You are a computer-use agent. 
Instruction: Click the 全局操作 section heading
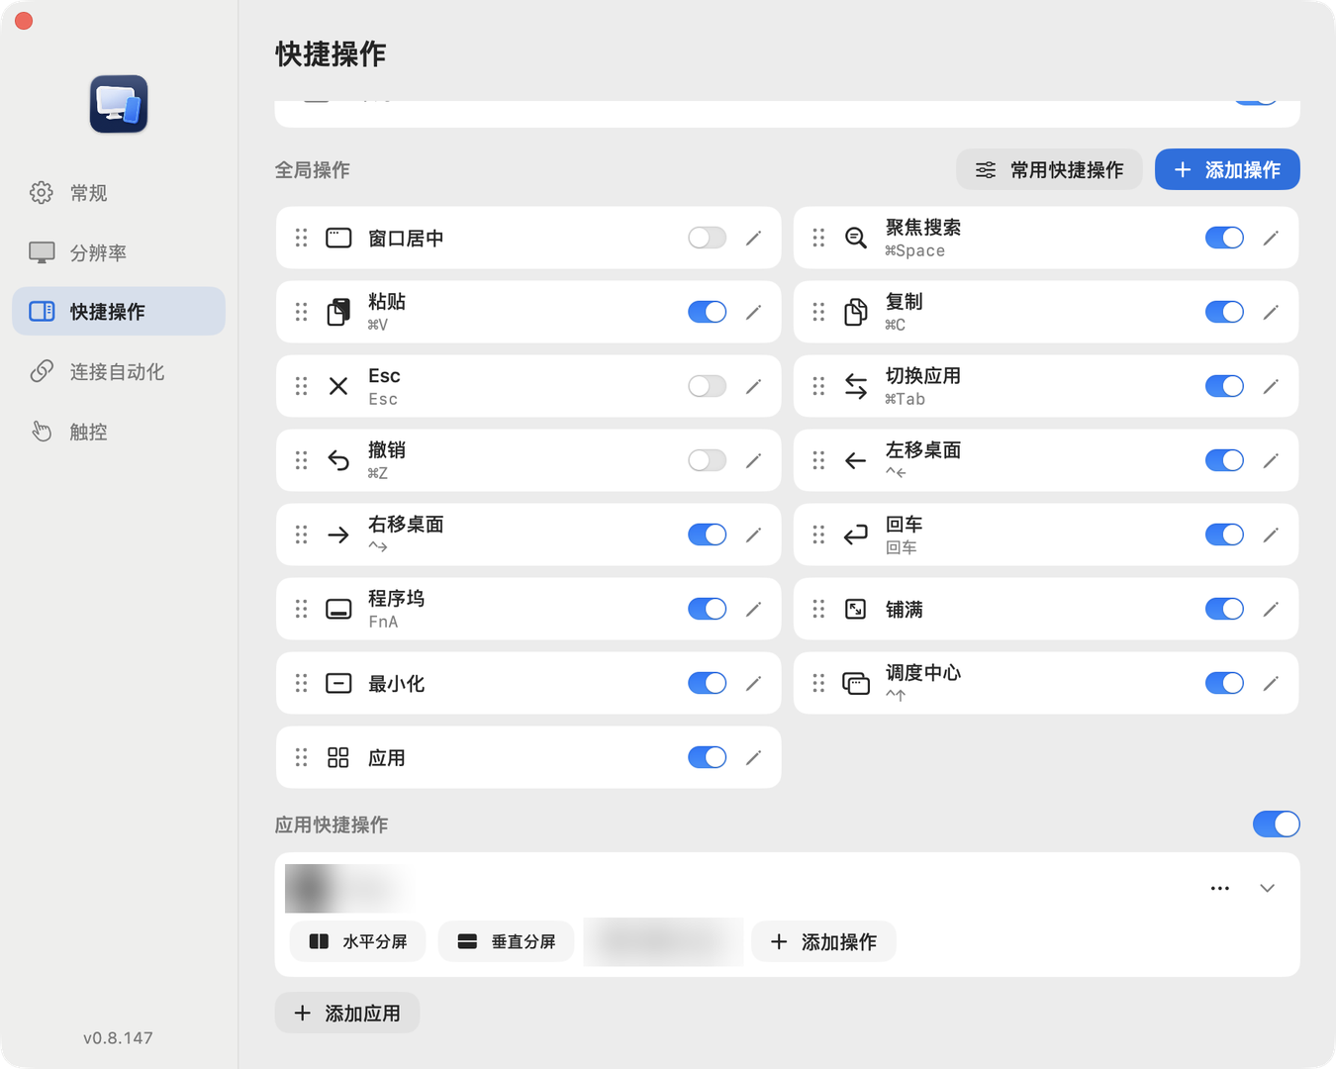pos(313,170)
